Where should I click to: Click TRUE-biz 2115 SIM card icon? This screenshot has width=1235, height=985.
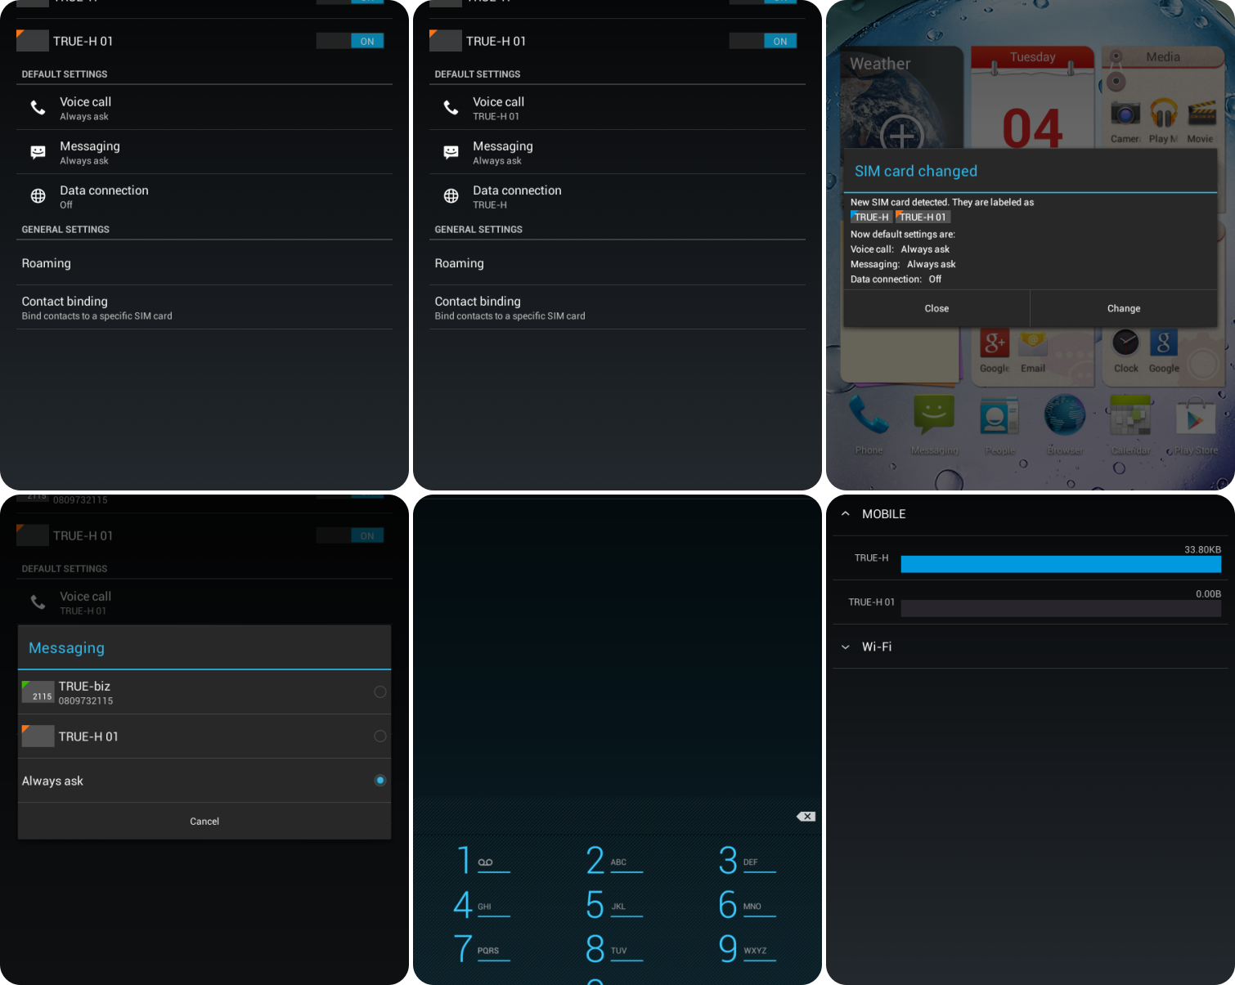pyautogui.click(x=38, y=692)
